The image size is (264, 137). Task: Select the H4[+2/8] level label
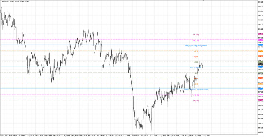tap(196, 35)
